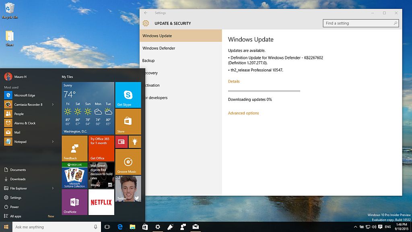Image resolution: width=412 pixels, height=232 pixels.
Task: Open the volume control in the system tray
Action: tap(374, 227)
